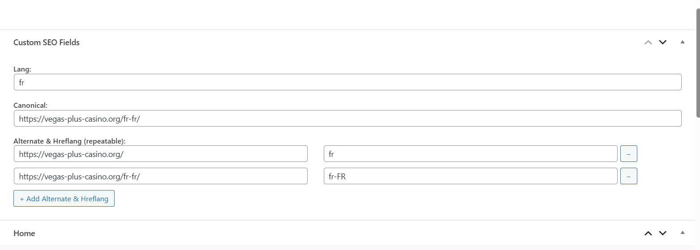
Task: Click the Home panel heading text
Action: [x=24, y=233]
